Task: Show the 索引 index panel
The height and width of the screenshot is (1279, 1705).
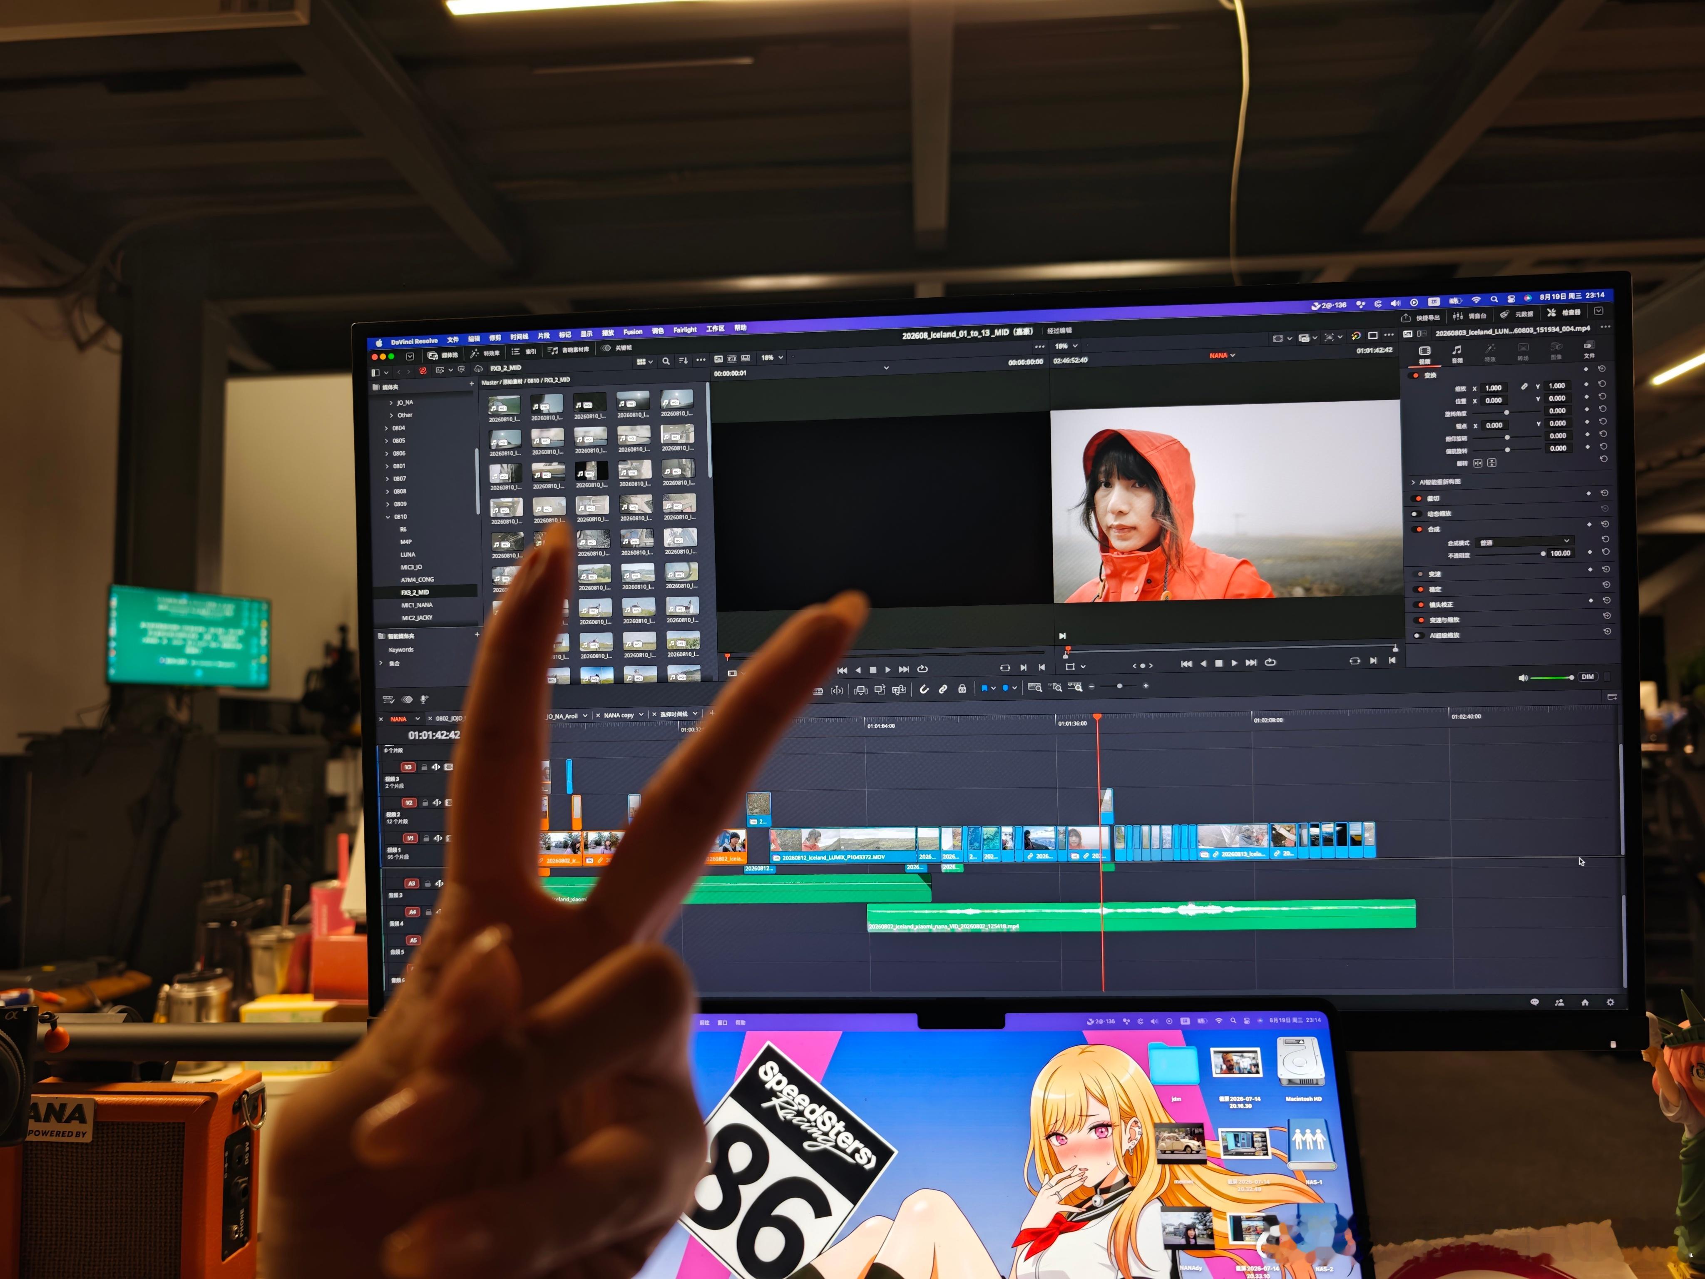Action: click(x=525, y=351)
